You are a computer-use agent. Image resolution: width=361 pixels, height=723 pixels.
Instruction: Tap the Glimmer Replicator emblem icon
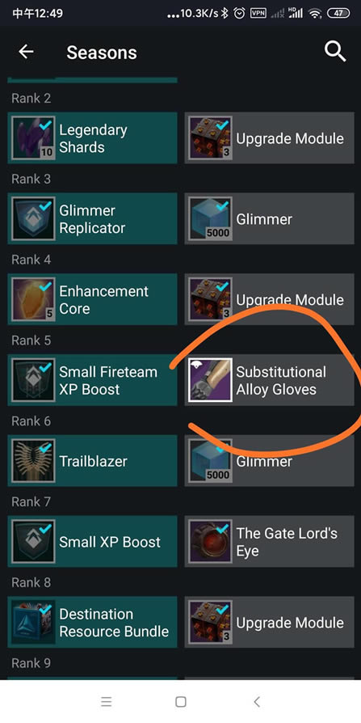33,218
